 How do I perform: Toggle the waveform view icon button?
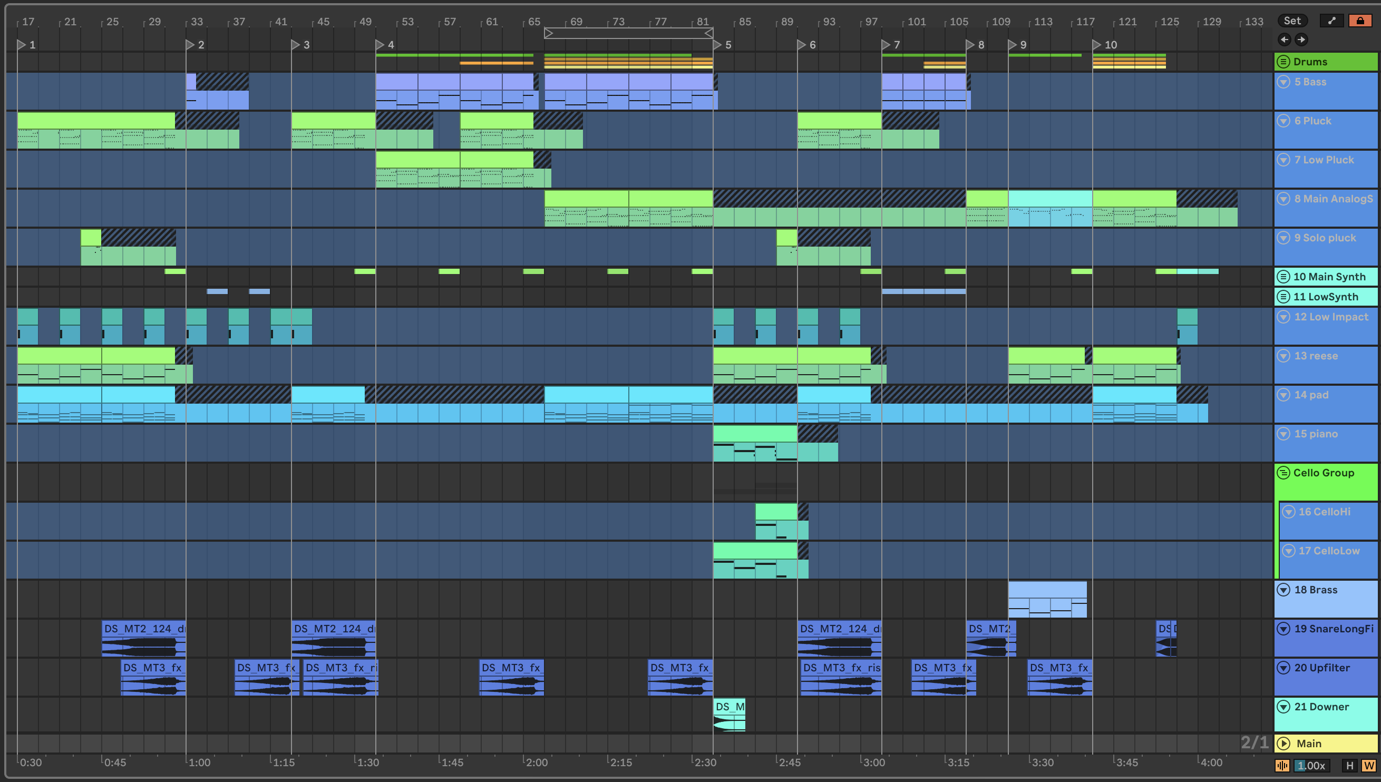(1281, 765)
